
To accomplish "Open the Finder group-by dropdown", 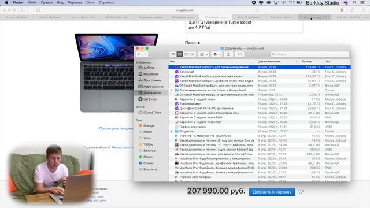I will click(204, 54).
